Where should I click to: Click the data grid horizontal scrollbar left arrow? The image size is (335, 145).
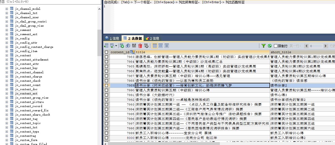[105, 143]
